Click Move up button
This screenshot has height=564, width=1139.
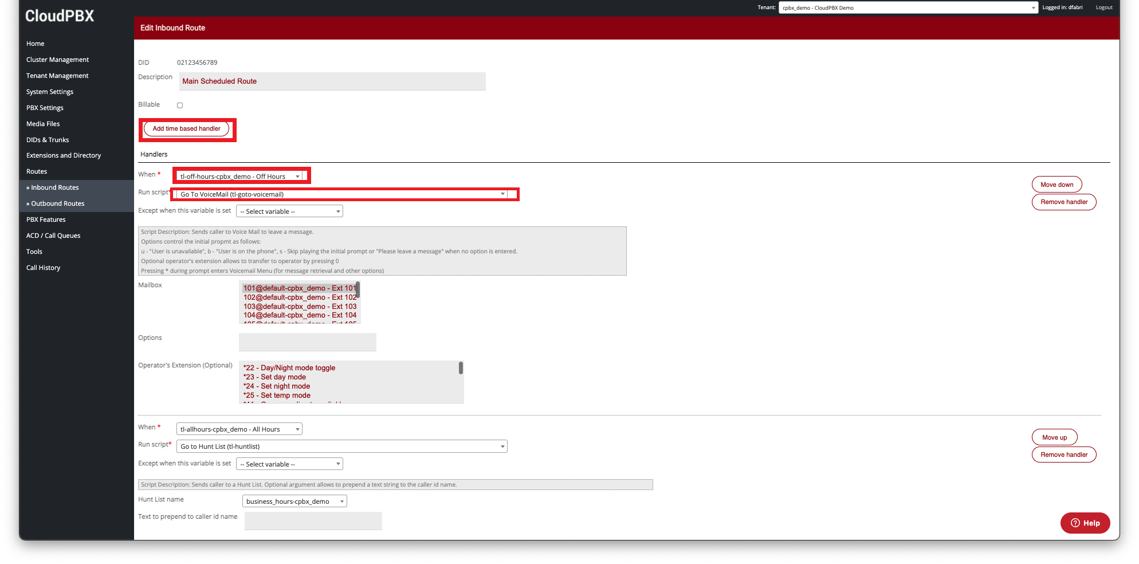1054,437
